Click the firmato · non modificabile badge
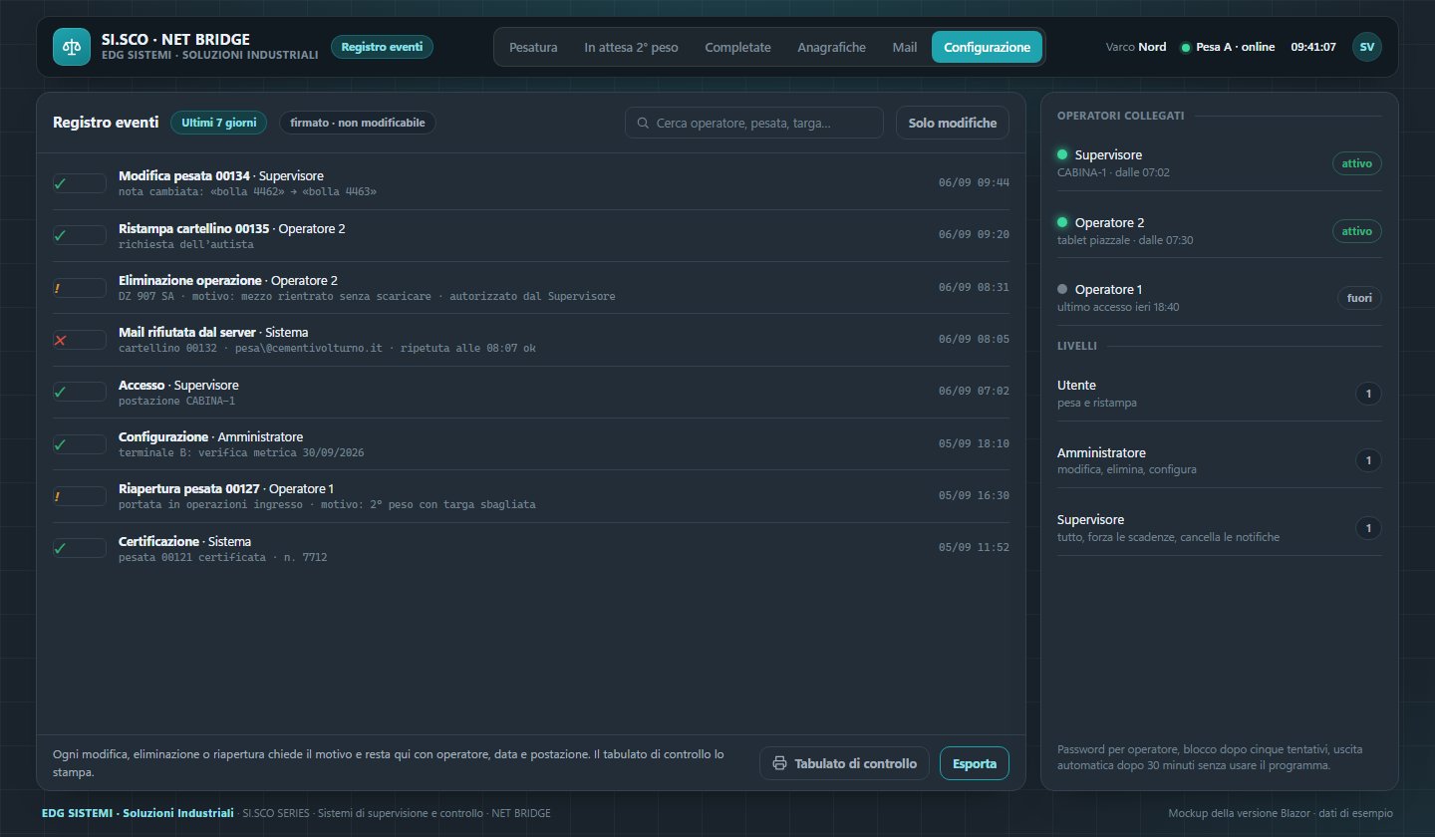The image size is (1435, 837). click(358, 123)
